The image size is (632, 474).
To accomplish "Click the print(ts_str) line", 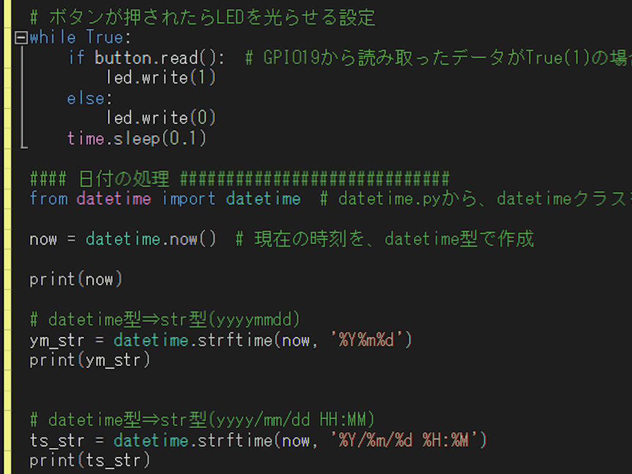I will pyautogui.click(x=90, y=460).
